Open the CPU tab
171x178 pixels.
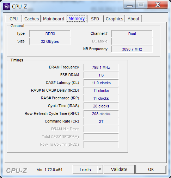(x=14, y=19)
